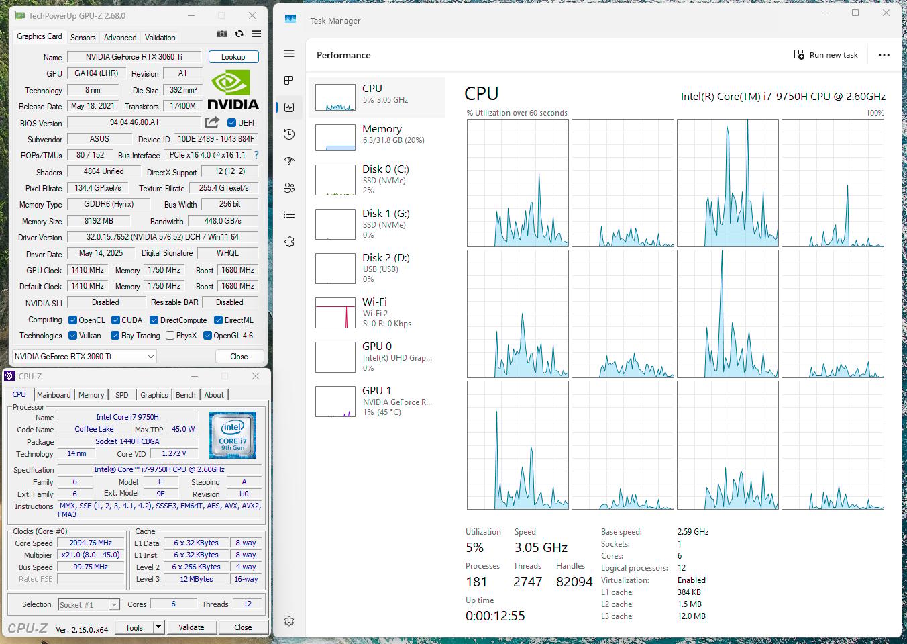Open the Socket #1 selection dropdown
907x644 pixels.
click(x=89, y=605)
